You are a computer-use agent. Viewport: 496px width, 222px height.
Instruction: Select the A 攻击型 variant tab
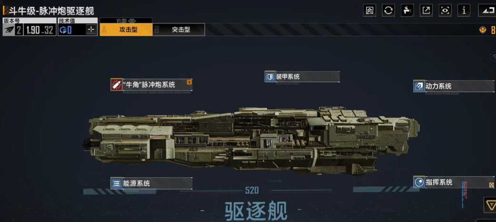126,29
